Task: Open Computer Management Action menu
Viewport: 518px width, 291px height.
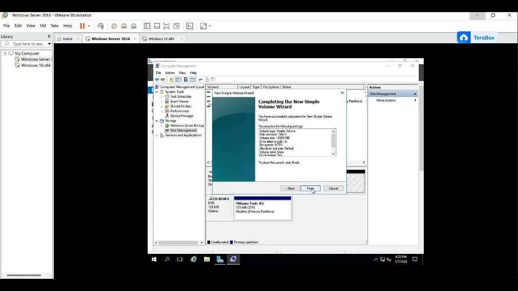Action: pyautogui.click(x=170, y=73)
